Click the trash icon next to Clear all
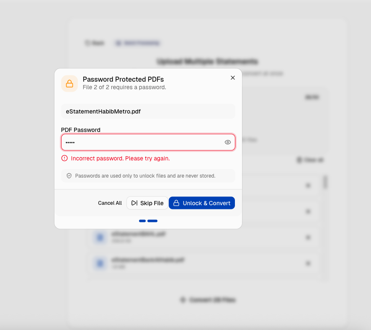Screen dimensions: 371x330 (299, 160)
